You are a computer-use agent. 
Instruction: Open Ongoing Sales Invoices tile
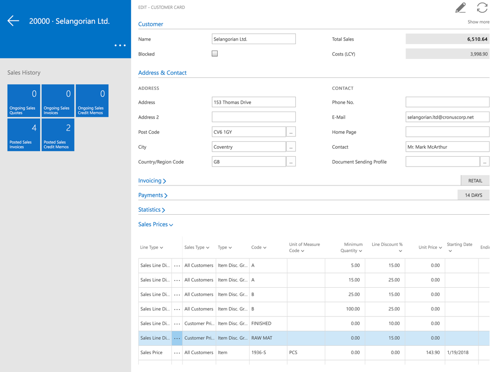pos(58,101)
